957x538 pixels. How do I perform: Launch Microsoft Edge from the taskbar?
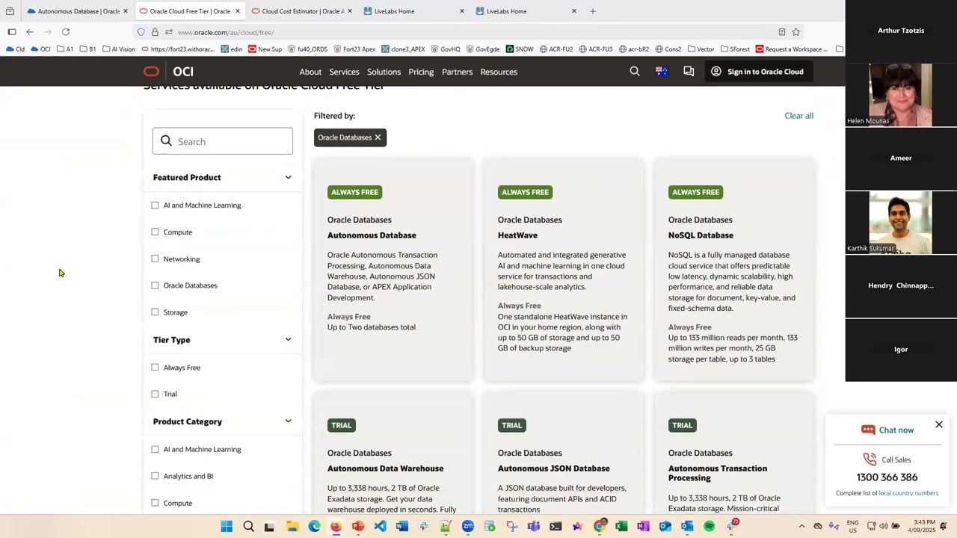314,527
